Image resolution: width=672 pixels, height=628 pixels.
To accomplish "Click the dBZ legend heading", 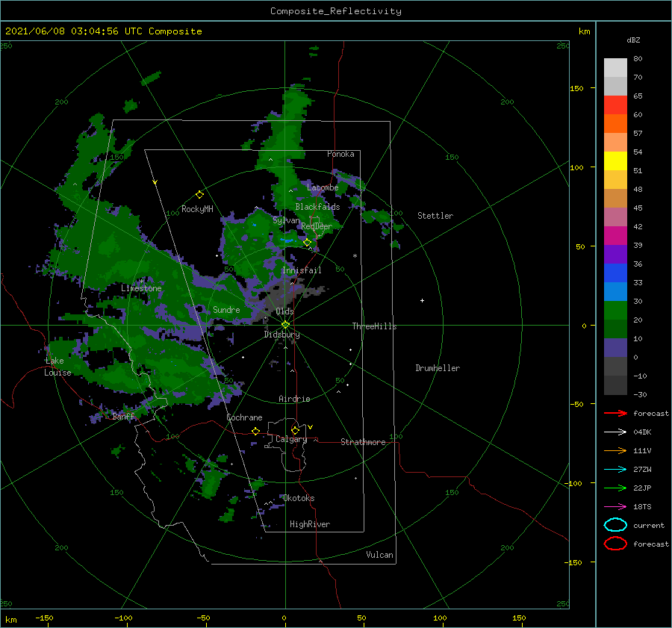I will pyautogui.click(x=633, y=40).
